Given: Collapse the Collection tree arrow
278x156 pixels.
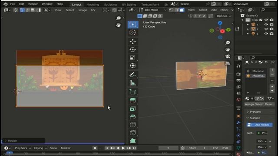Looking at the screenshot, I should coord(242,20).
